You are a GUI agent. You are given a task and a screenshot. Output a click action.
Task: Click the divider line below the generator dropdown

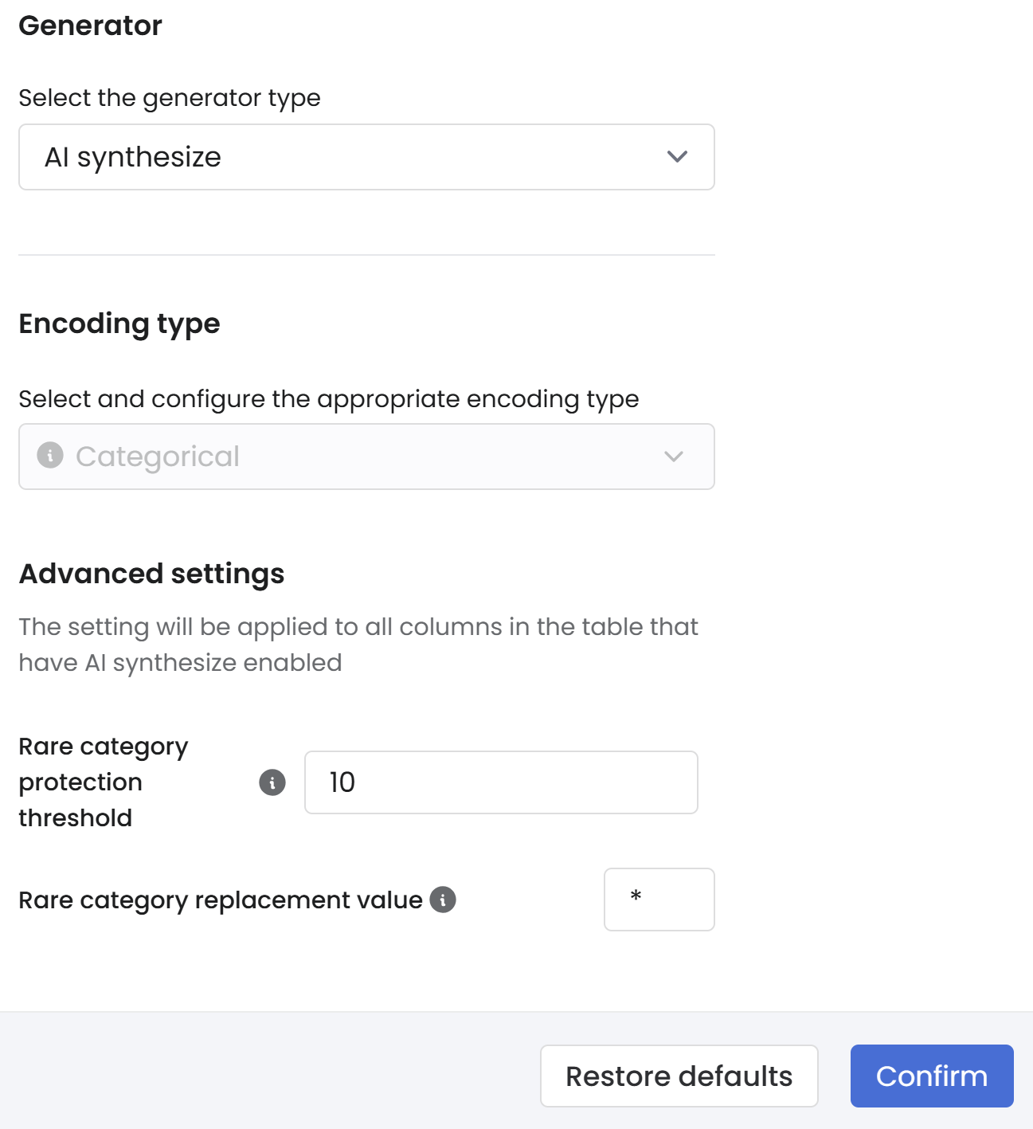click(366, 255)
